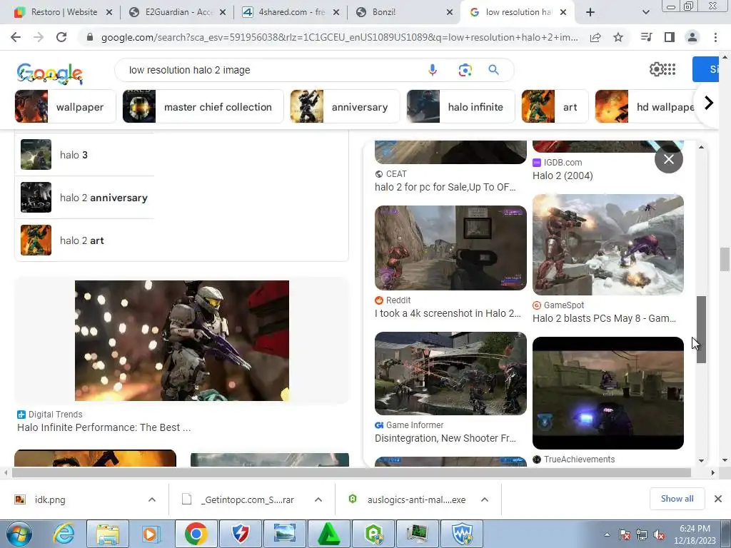Switch to the E2Guardian tab

[x=178, y=12]
